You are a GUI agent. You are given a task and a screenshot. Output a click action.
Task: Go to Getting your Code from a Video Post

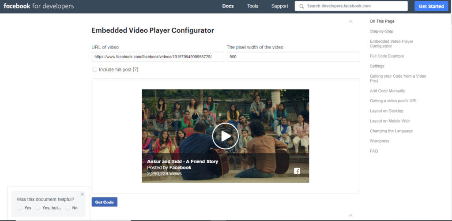click(x=398, y=79)
